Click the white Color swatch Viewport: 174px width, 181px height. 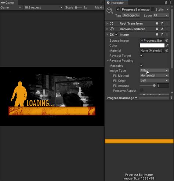pos(152,45)
